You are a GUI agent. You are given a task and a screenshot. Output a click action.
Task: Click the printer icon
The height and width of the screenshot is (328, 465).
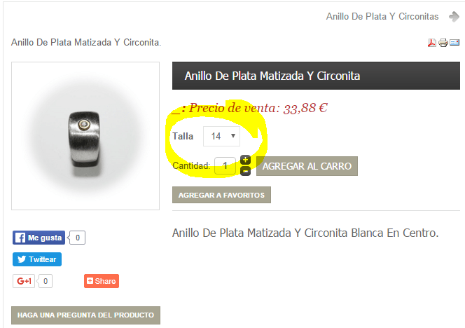pyautogui.click(x=443, y=43)
